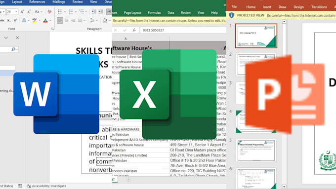Open Text Effects (outlined A) in Word
336x189 pixels.
coord(24,20)
